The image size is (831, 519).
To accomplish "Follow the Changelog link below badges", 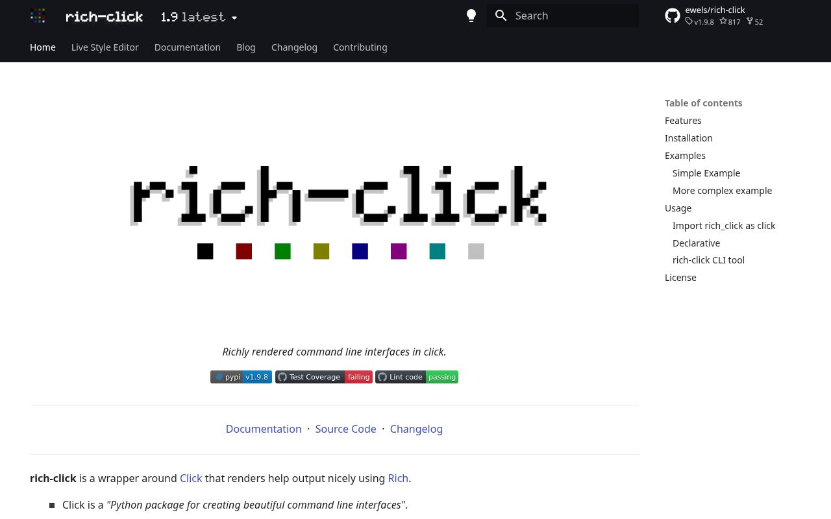I will [x=416, y=429].
